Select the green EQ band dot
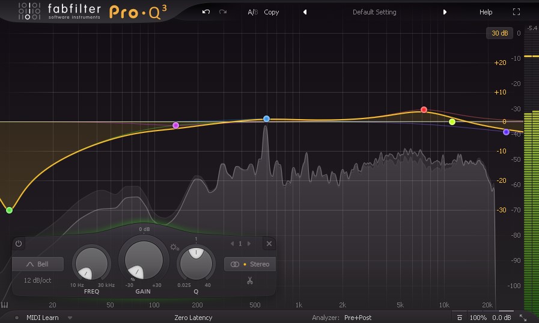Viewport: 539px width, 323px height. tap(9, 210)
